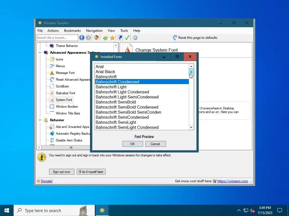The height and width of the screenshot is (216, 289).
Task: Click the Scrollbars tree icon
Action: coord(52,86)
